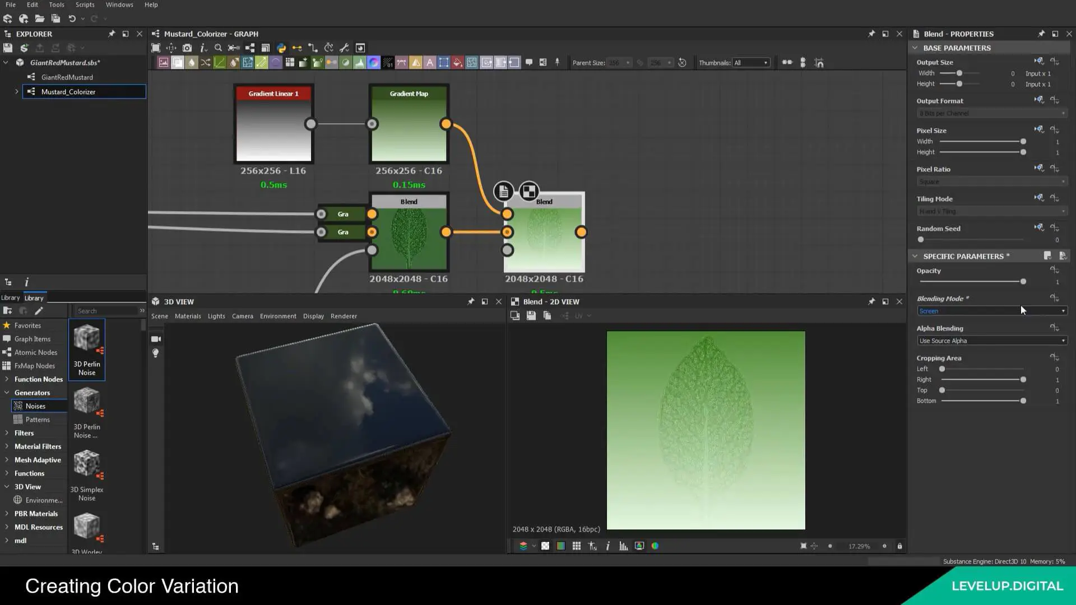Collapse the Specific Parameters section
The image size is (1076, 605).
pos(915,257)
